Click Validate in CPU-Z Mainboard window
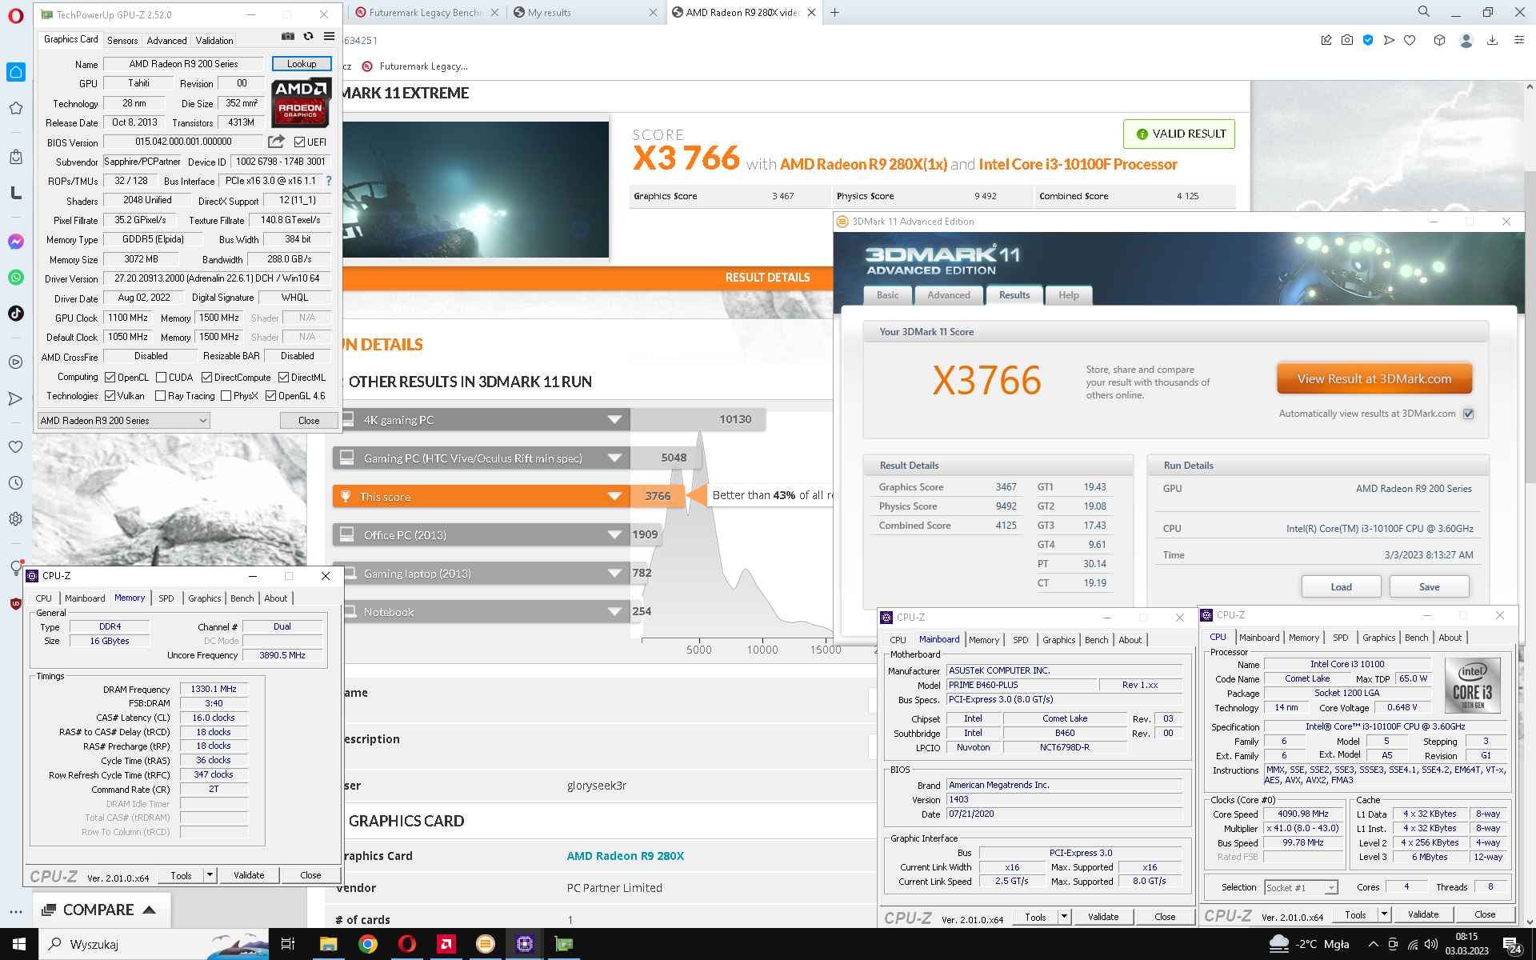 pos(1103,917)
